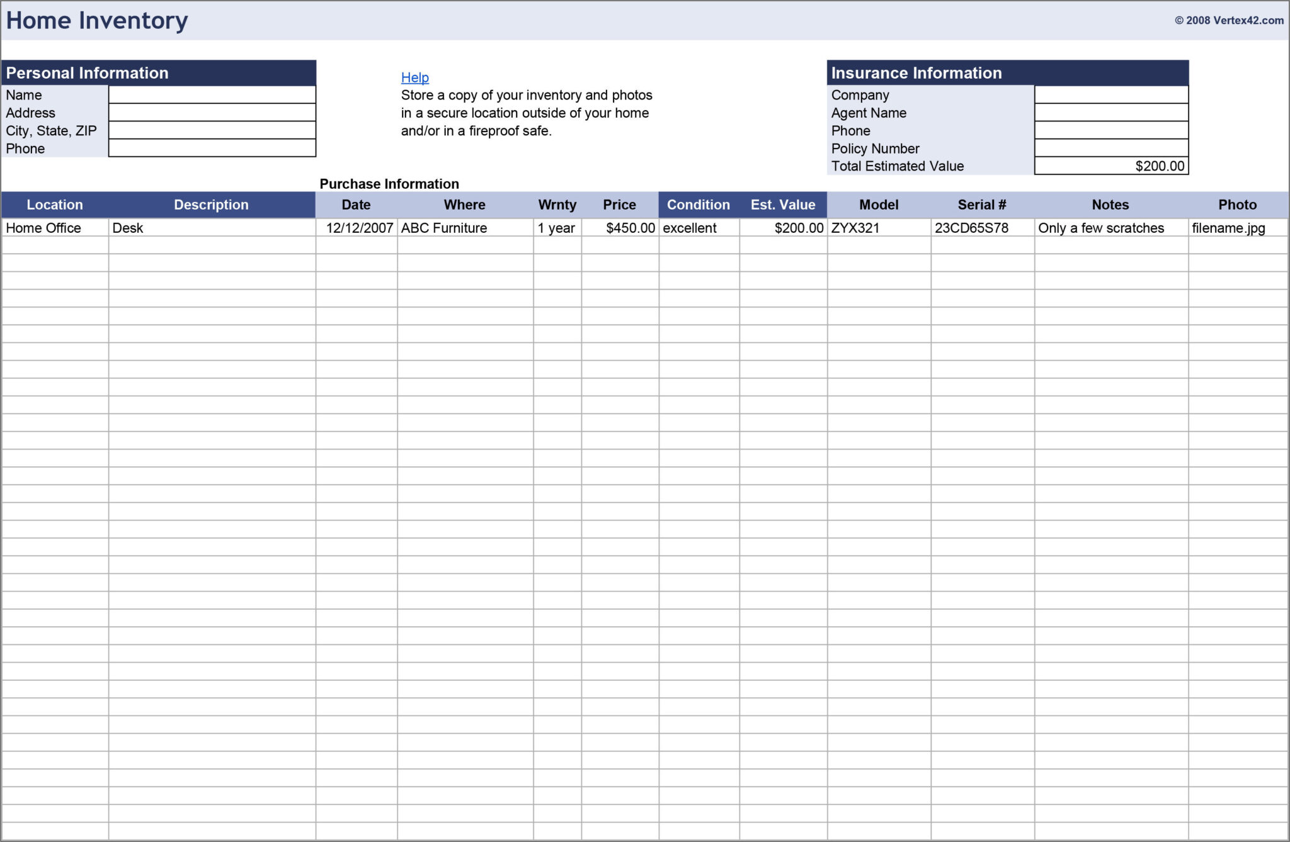Click the Name input field
1290x842 pixels.
[x=212, y=94]
